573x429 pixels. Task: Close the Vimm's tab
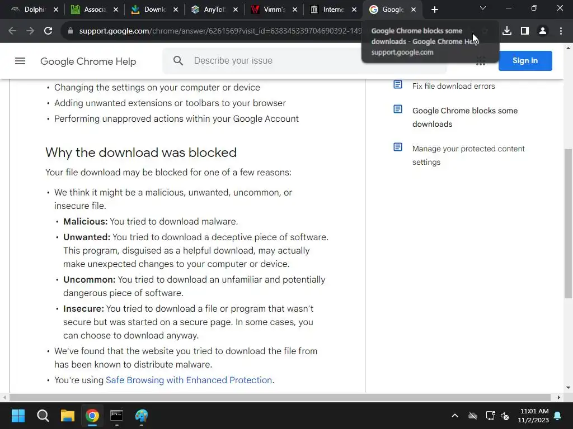click(x=295, y=10)
